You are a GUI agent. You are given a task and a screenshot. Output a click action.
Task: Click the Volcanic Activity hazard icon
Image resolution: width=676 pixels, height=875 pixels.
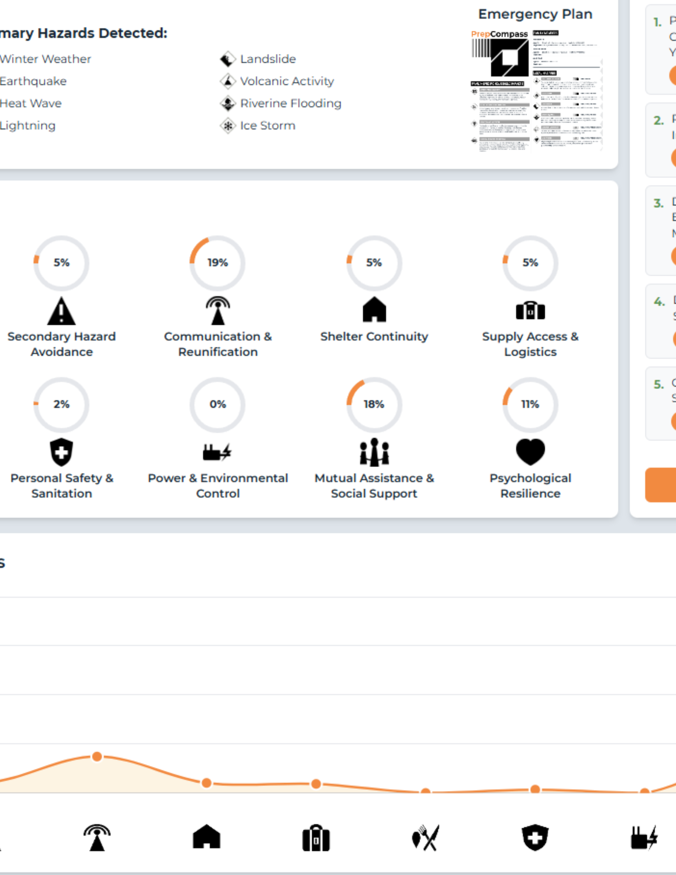(228, 81)
